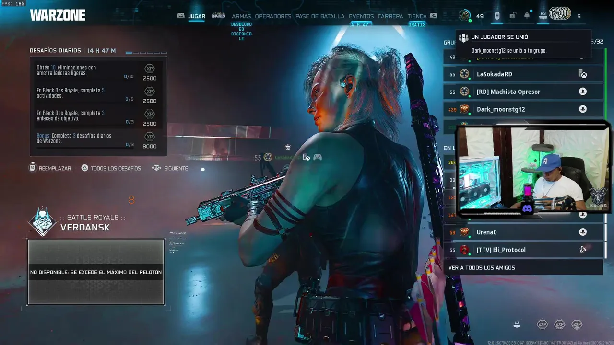The height and width of the screenshot is (345, 614).
Task: Click Eli_Protocol's red rank emblem
Action: 464,250
